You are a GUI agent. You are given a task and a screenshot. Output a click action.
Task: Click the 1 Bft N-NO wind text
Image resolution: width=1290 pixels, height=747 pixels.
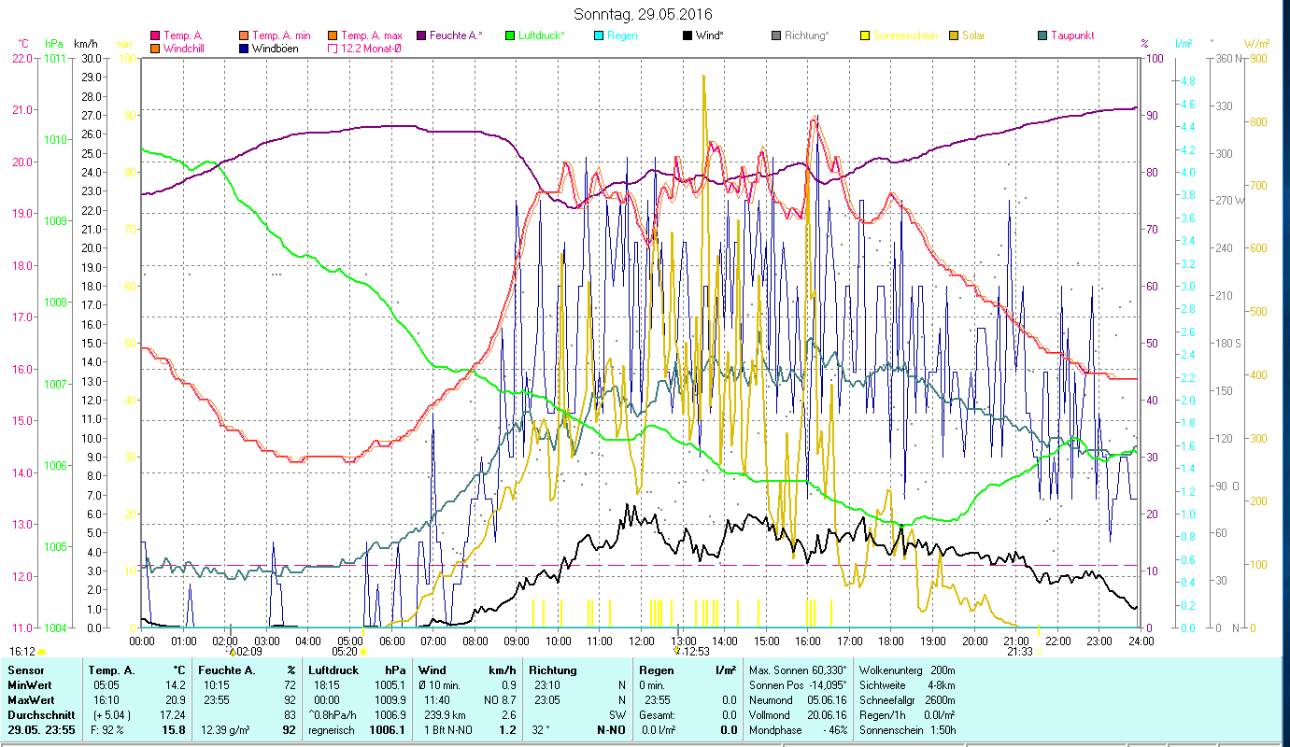point(450,729)
